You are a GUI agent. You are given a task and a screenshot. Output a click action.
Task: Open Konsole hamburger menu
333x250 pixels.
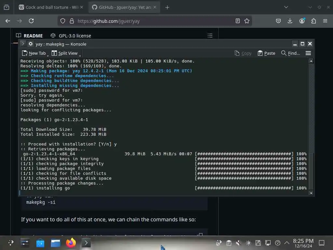308,53
